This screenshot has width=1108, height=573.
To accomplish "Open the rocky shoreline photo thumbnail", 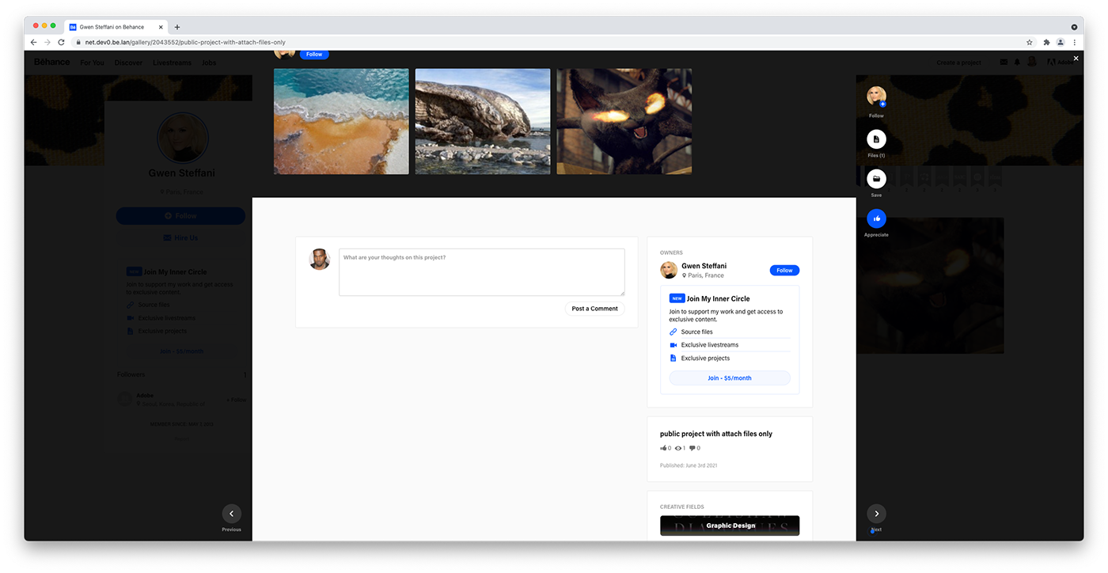I will click(482, 121).
